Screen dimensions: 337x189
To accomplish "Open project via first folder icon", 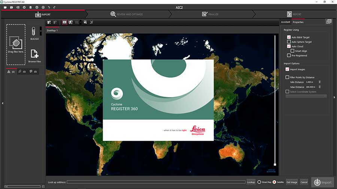I will [5, 7].
